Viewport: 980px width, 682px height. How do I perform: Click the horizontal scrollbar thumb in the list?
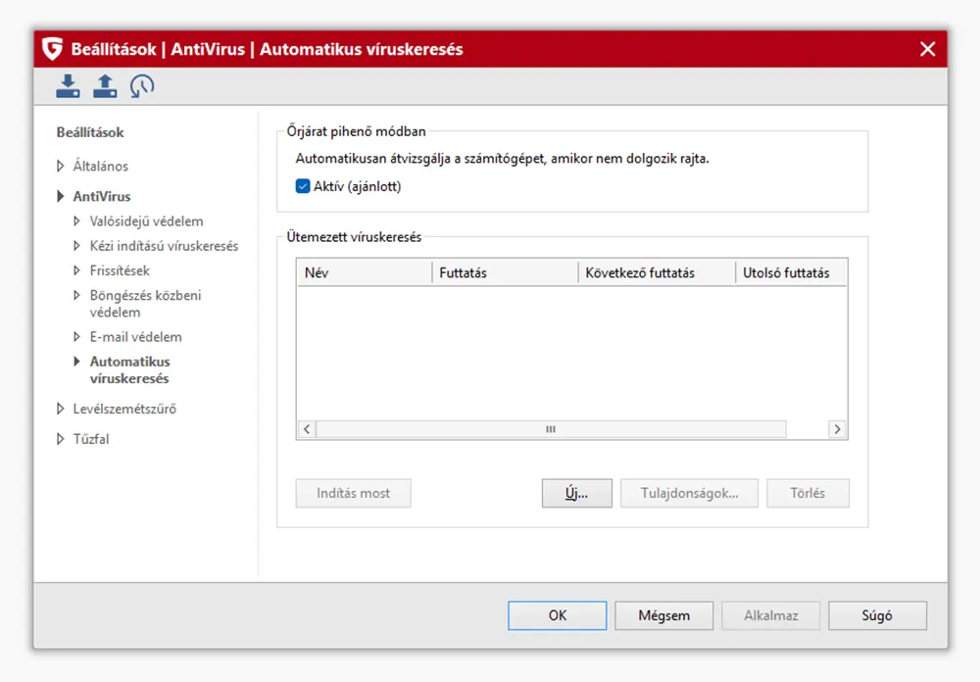click(x=551, y=429)
